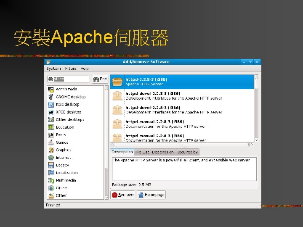Click the binoculars icon inside search field
The width and height of the screenshot is (303, 227).
click(50, 79)
